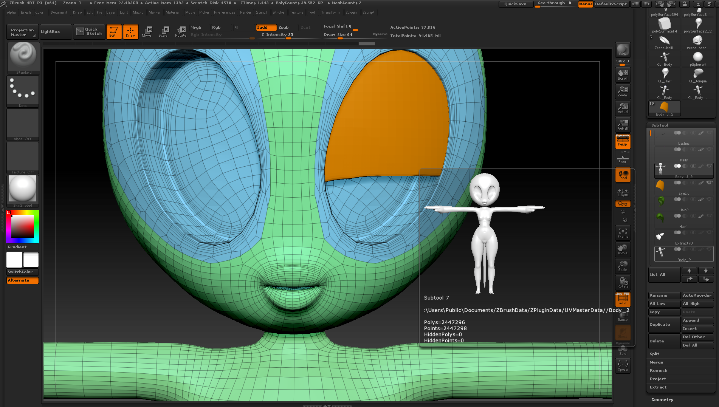Select the Hair2 subtool thumbnail
Screen dimensions: 719x407
coord(660,202)
